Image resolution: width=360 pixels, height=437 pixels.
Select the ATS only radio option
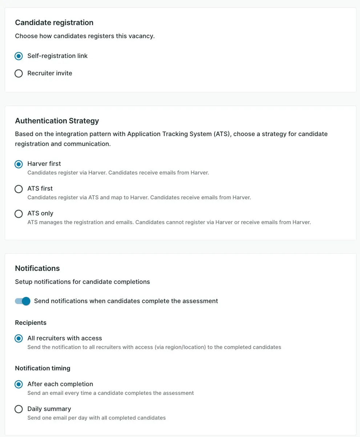[x=19, y=213]
